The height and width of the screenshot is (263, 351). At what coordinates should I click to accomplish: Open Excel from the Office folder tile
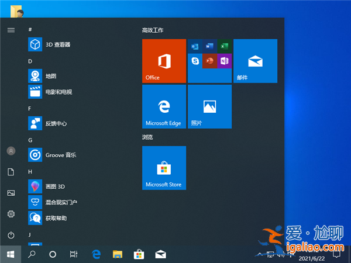tap(224, 47)
